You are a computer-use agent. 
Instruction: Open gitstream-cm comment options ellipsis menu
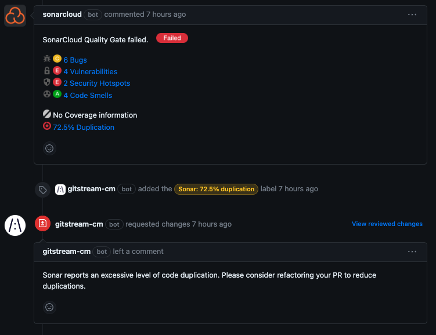pos(412,252)
